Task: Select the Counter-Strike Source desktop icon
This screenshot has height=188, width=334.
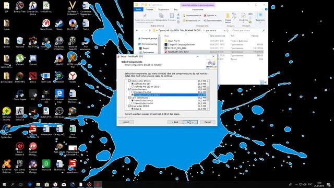Action: [x=33, y=8]
